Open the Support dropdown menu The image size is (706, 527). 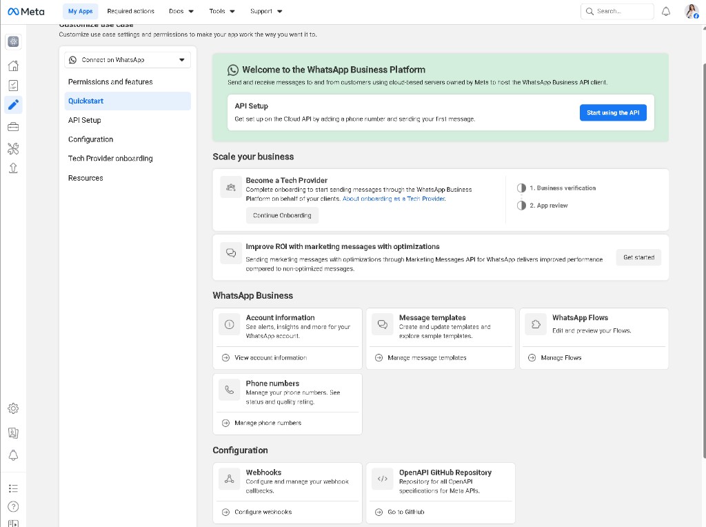tap(266, 11)
